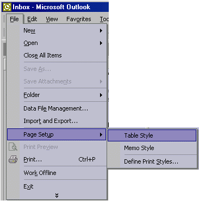Screen dimensions: 199x201
Task: Click the Print printer icon
Action: pyautogui.click(x=13, y=159)
